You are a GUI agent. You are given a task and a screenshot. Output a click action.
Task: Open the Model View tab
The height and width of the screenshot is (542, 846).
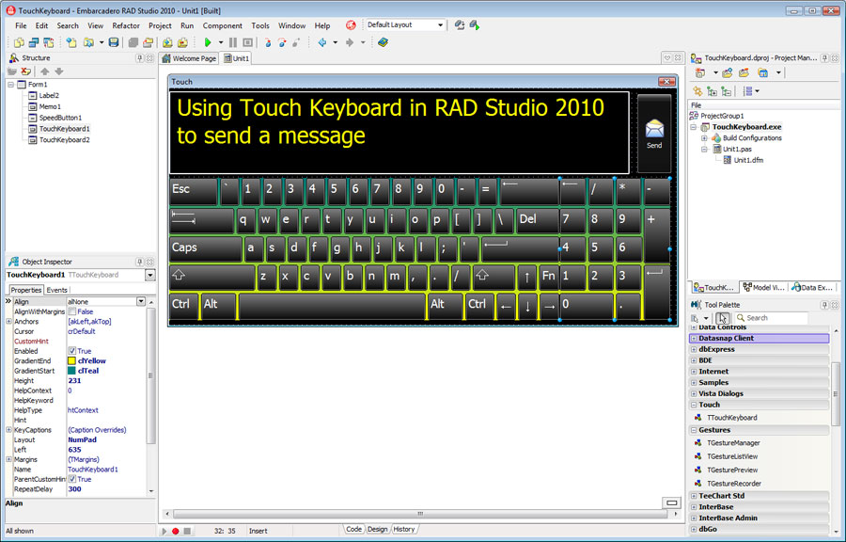(x=763, y=288)
